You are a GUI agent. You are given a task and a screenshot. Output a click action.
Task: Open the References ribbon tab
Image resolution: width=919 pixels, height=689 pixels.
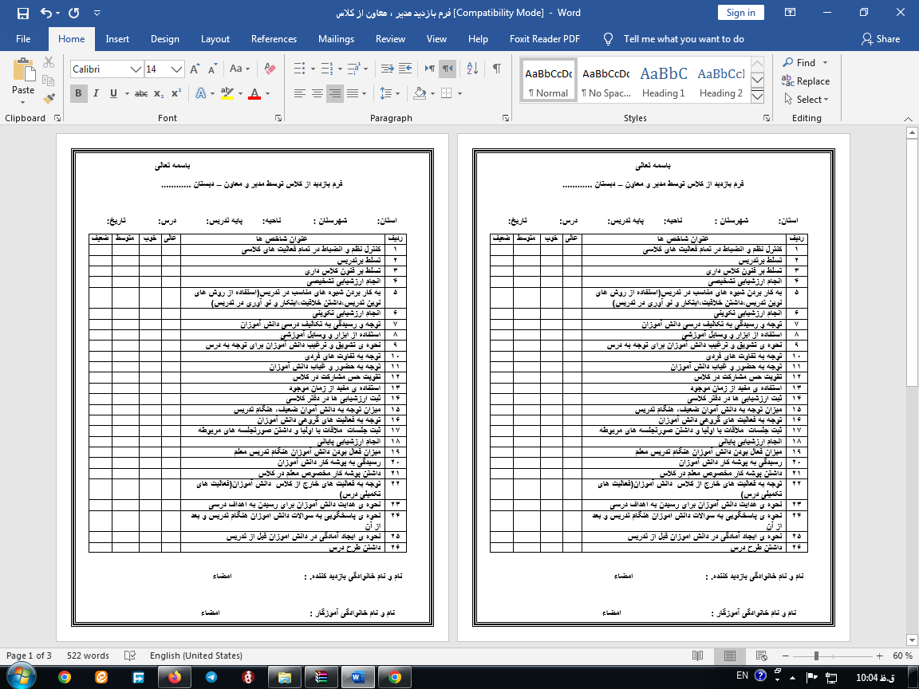(x=274, y=39)
